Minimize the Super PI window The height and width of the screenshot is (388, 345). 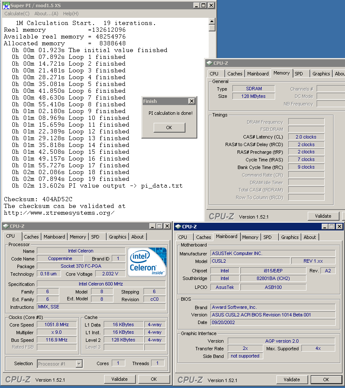pyautogui.click(x=197, y=6)
